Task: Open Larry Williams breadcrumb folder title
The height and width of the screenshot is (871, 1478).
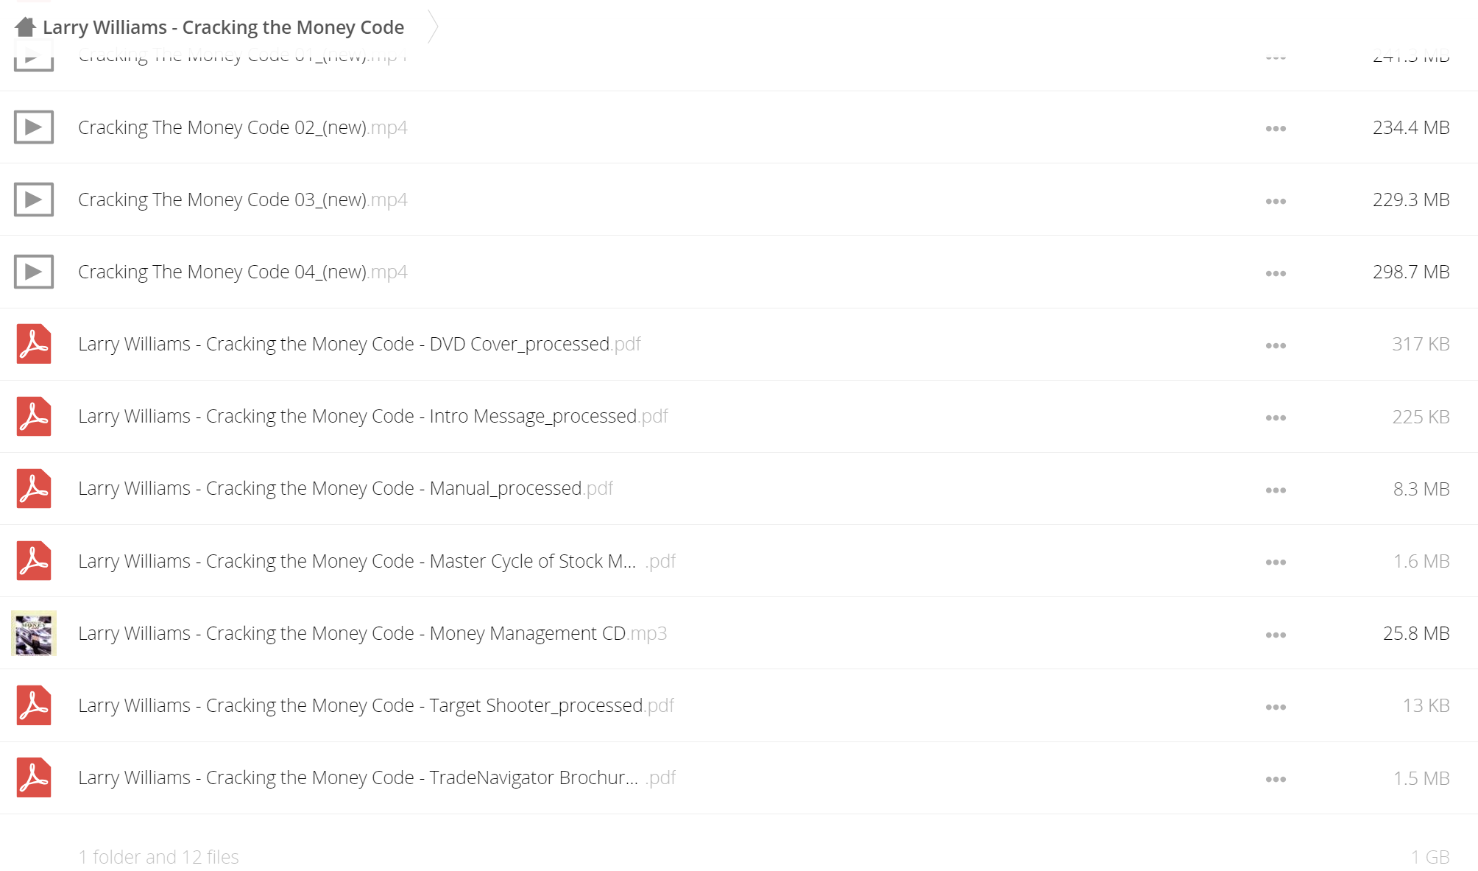Action: (x=223, y=27)
